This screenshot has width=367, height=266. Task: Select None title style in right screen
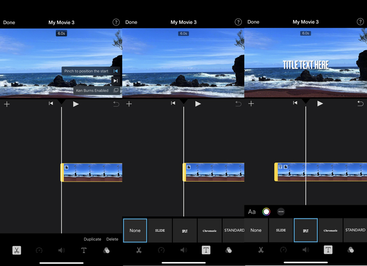(x=256, y=230)
